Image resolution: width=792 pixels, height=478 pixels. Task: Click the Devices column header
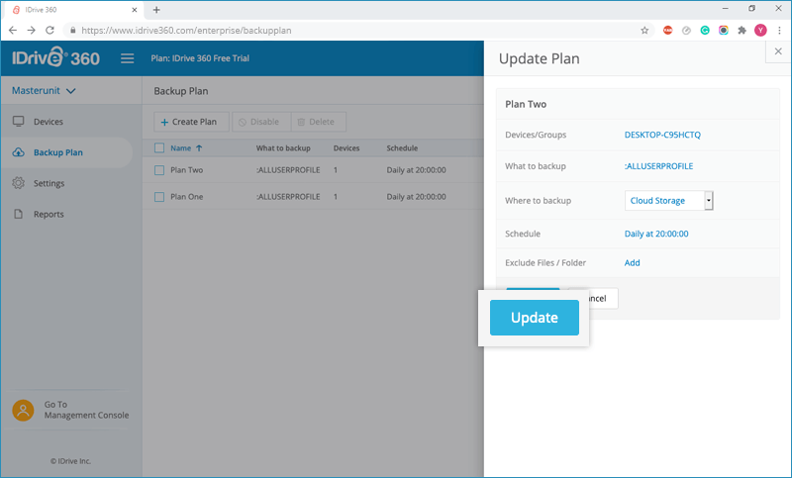pyautogui.click(x=346, y=148)
